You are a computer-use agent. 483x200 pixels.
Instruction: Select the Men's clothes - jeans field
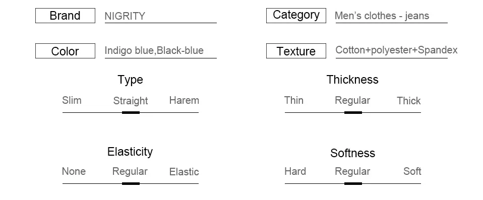[391, 16]
